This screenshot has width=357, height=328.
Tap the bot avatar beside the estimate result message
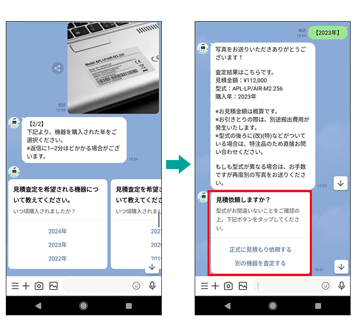click(x=203, y=48)
